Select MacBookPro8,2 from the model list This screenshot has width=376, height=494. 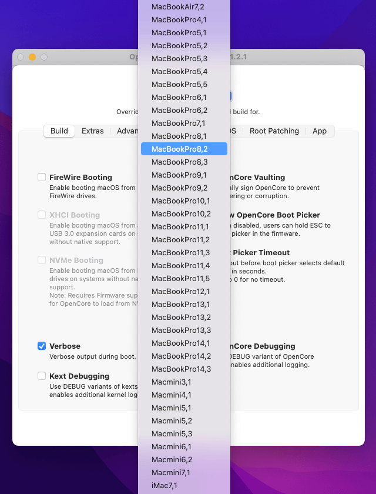[180, 149]
